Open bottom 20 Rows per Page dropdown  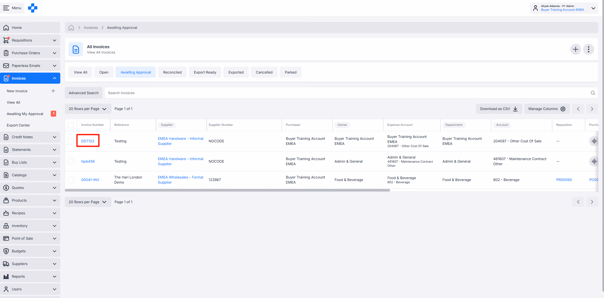coord(88,202)
